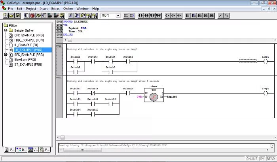This screenshot has height=162, width=277.
Task: Click the message window horizontal scrollbar thumb
Action: pos(82,150)
